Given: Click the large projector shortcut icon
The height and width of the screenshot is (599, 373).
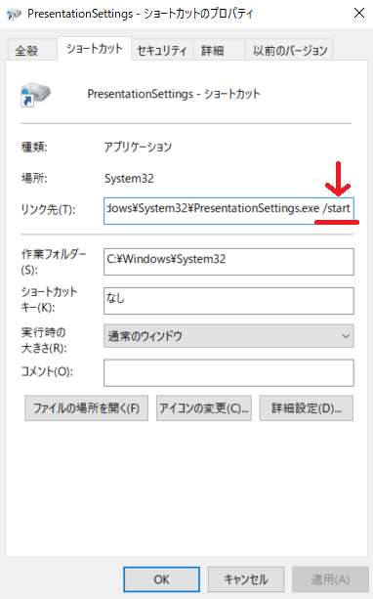Looking at the screenshot, I should click(35, 94).
